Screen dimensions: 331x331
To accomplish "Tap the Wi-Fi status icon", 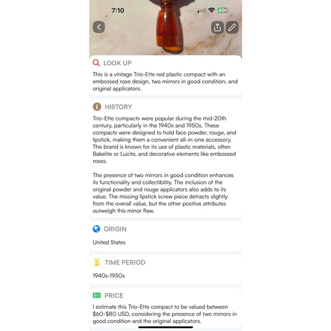I will [x=211, y=10].
